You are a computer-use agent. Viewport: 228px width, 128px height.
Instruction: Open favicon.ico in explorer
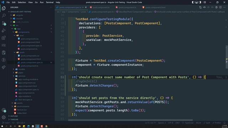point(22,110)
